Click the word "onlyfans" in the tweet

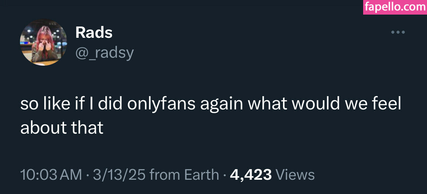coord(162,104)
